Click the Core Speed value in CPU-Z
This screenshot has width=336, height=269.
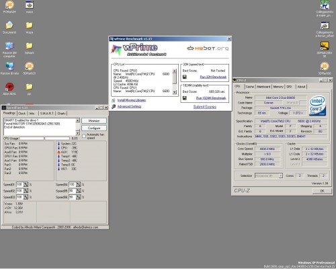(x=267, y=149)
